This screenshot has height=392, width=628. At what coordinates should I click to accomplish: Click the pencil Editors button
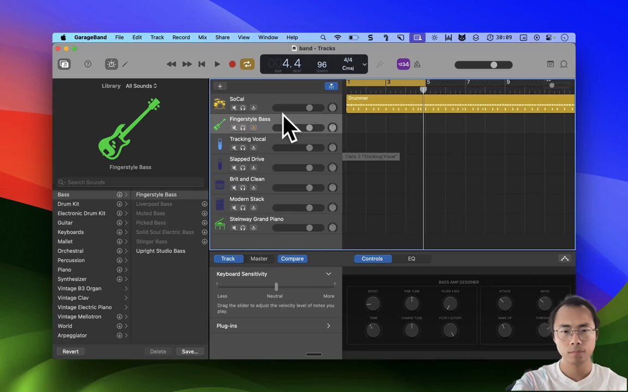(125, 64)
